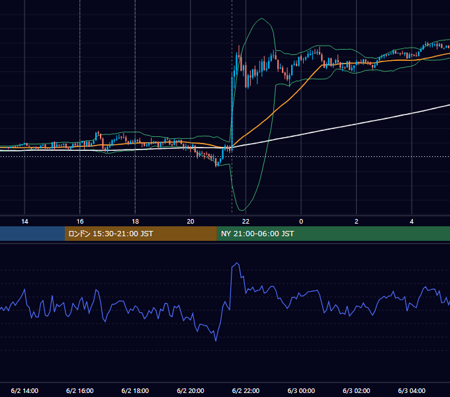This screenshot has width=450, height=397.
Task: Click the 6/3 04:00 date label
Action: tap(412, 390)
